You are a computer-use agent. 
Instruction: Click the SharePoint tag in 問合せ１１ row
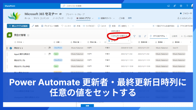click(58, 48)
